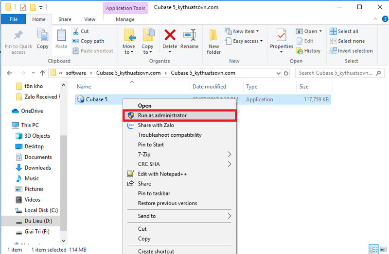Image resolution: width=389 pixels, height=254 pixels.
Task: Click the Properties icon
Action: (282, 35)
